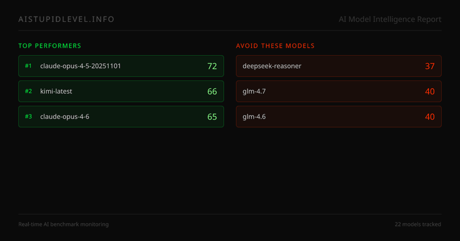Screen dimensions: 460x241
Task: Click the score 72 for claude-opus-4-5
Action: coord(212,66)
